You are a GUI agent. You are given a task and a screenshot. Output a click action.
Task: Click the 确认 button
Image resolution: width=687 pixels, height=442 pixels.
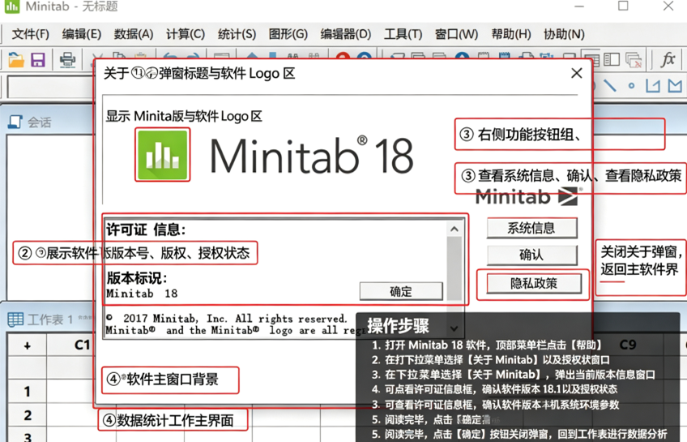[532, 255]
